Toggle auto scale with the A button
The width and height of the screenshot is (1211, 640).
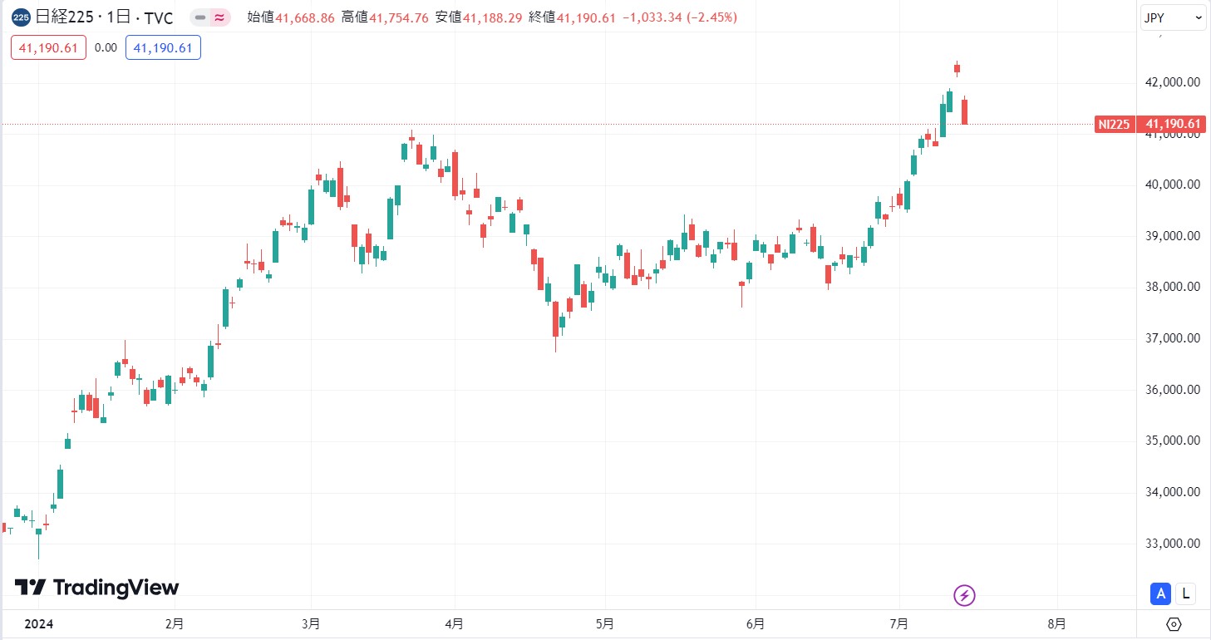click(1161, 593)
